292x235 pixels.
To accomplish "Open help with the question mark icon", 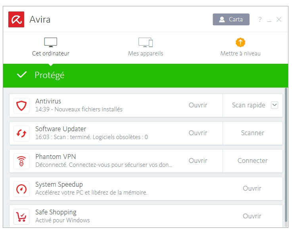I will (x=260, y=19).
